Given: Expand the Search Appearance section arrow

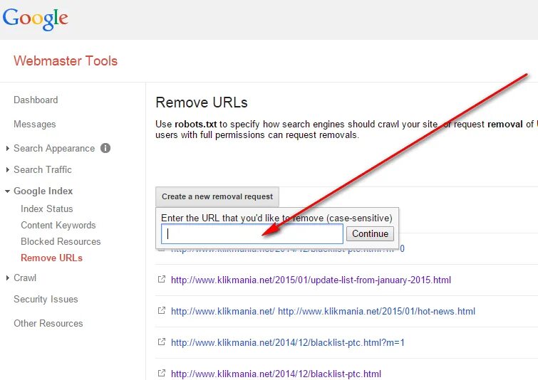Looking at the screenshot, I should pos(8,148).
